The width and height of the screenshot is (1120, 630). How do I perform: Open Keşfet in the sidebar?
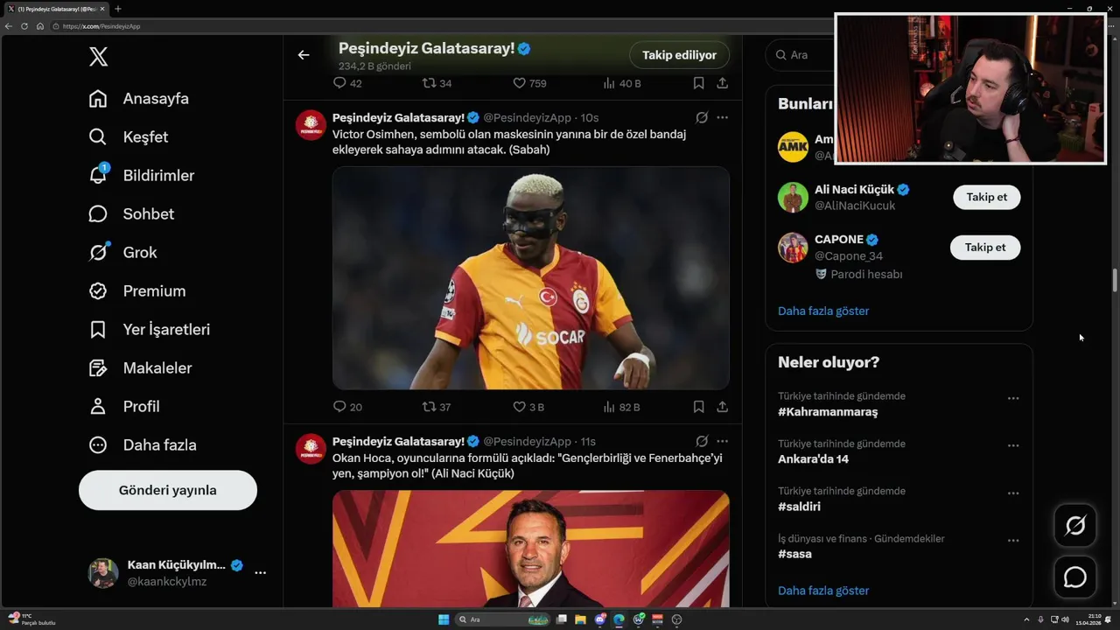128,137
